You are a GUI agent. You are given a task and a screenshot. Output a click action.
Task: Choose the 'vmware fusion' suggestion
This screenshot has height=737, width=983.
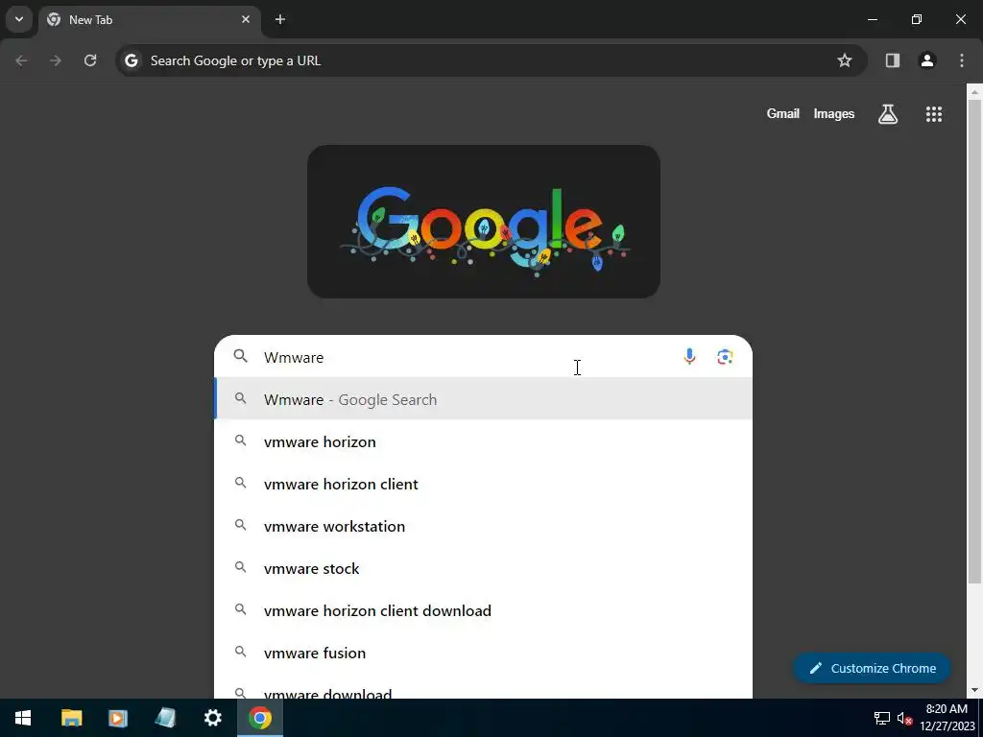pos(484,653)
